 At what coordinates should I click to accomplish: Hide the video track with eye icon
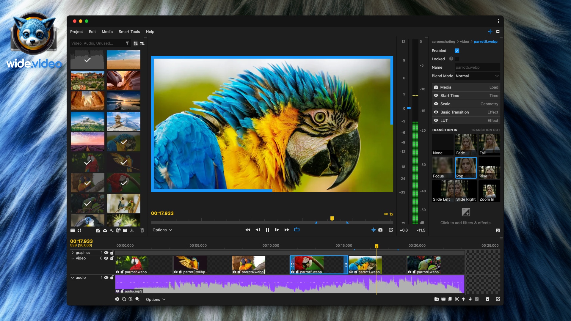pos(106,258)
